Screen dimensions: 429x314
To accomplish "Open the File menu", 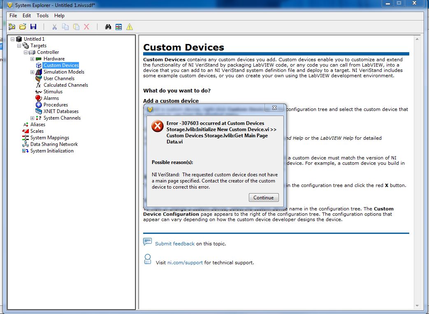I will point(13,16).
